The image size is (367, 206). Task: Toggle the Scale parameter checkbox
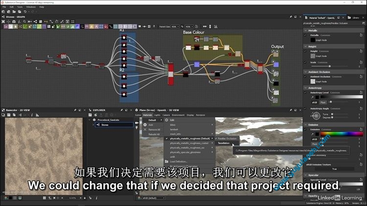pyautogui.click(x=305, y=62)
